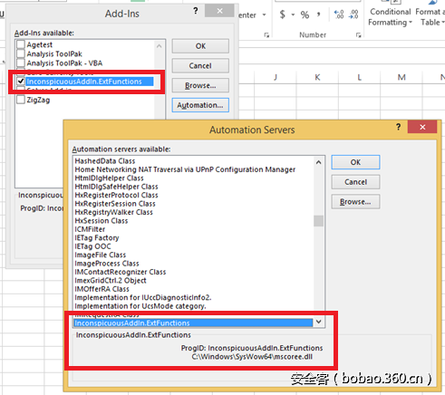
Task: Click the server list scroll-down arrow
Action: pos(318,322)
